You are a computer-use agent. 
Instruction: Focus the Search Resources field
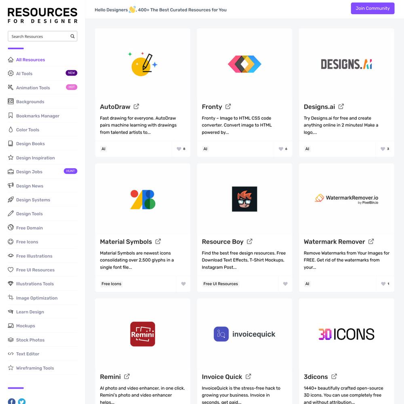[x=42, y=36]
